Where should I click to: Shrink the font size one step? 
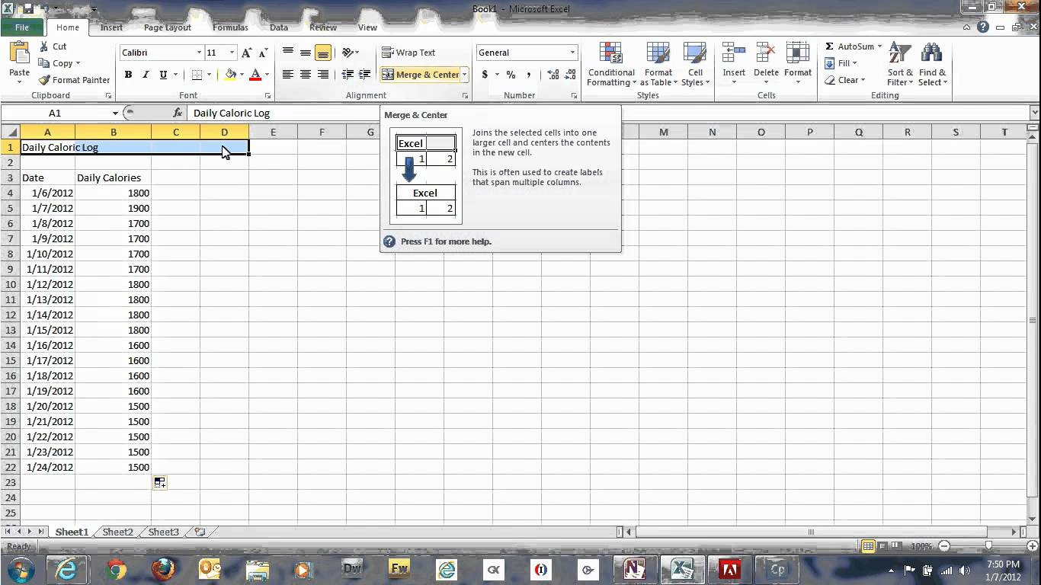click(x=263, y=53)
